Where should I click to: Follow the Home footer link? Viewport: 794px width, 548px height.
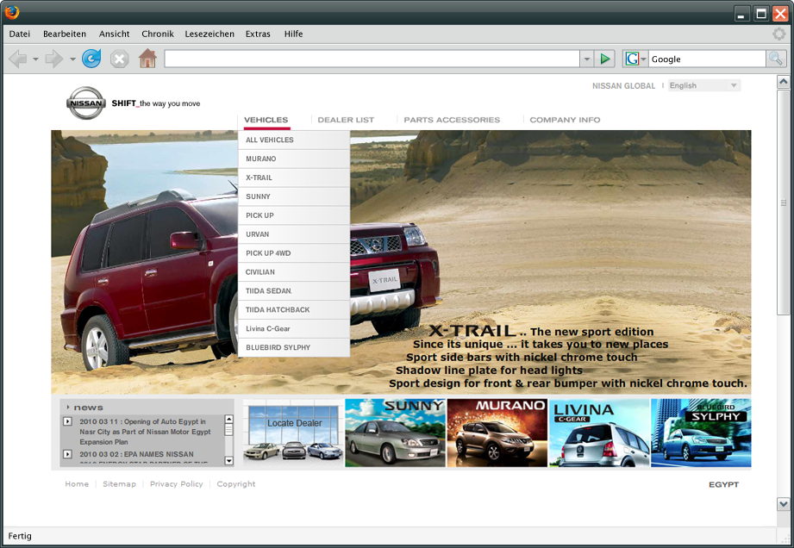(77, 484)
